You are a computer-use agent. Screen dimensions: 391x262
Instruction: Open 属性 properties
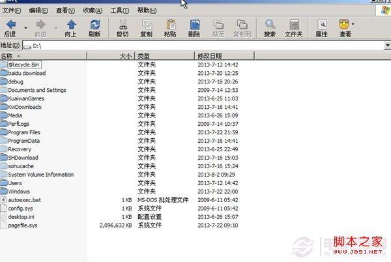tap(322, 28)
